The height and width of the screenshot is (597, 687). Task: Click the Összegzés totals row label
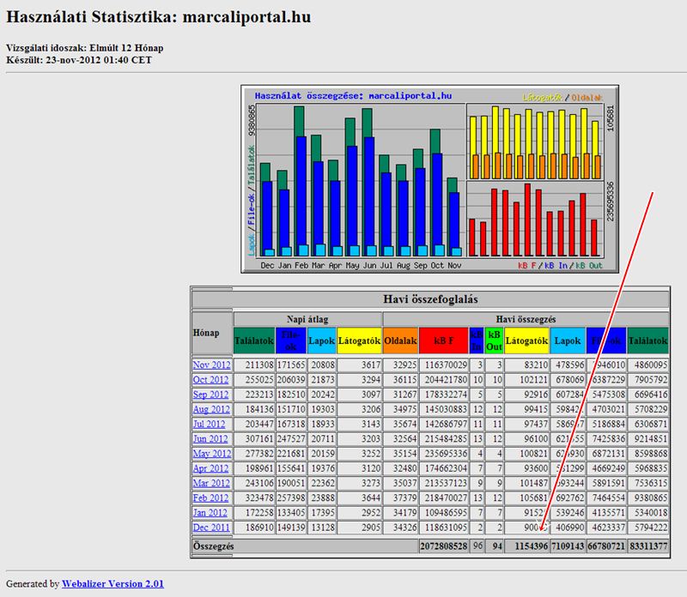pos(213,546)
